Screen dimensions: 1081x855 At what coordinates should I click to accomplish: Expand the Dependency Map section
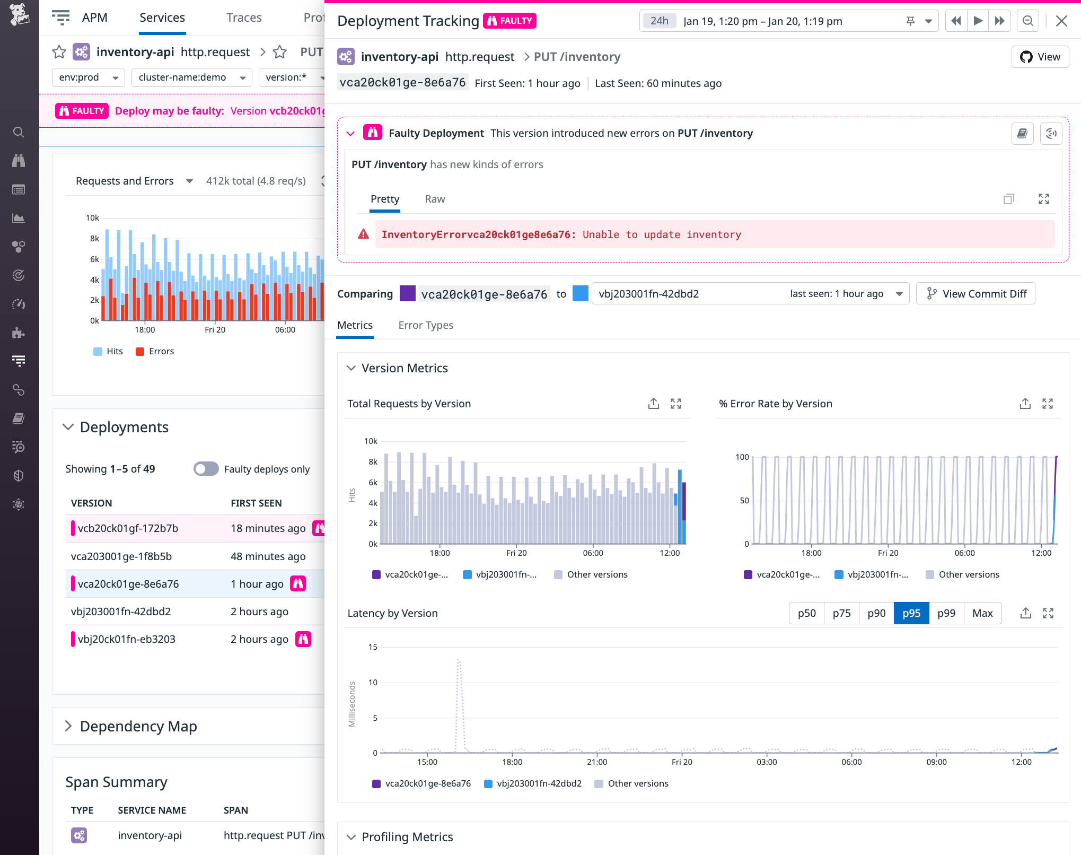tap(69, 726)
